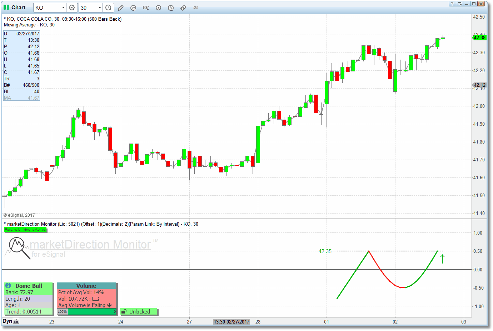
Task: Click the Length: 20 row
Action: coord(29,299)
